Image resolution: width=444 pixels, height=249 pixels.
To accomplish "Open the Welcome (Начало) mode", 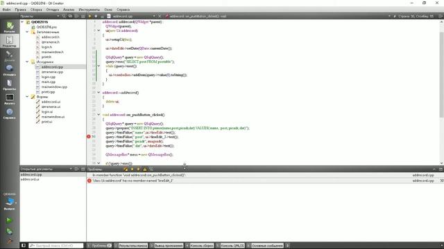I will click(10, 27).
